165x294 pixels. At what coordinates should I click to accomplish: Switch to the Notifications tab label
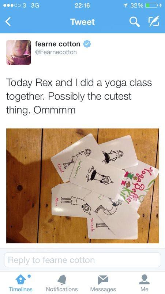click(62, 289)
